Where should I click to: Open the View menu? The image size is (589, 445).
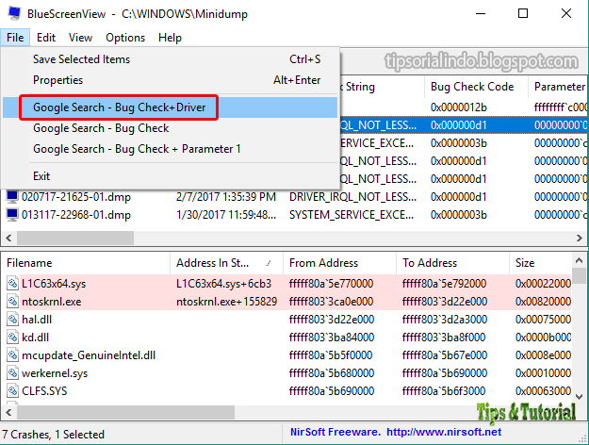coord(80,38)
